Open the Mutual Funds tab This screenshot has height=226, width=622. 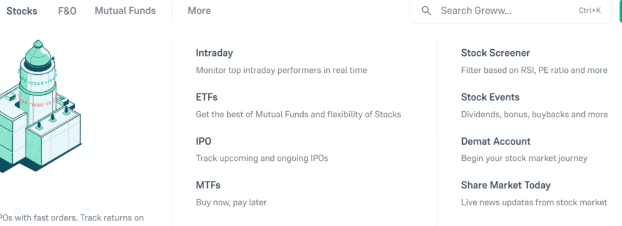[x=125, y=11]
